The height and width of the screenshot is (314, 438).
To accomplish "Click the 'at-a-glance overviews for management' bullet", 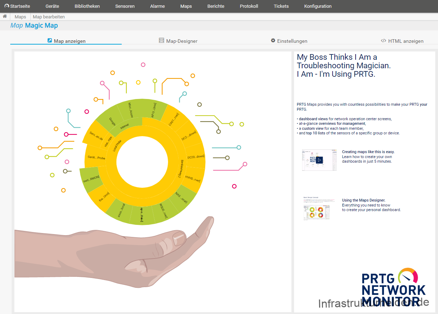I will coord(332,123).
